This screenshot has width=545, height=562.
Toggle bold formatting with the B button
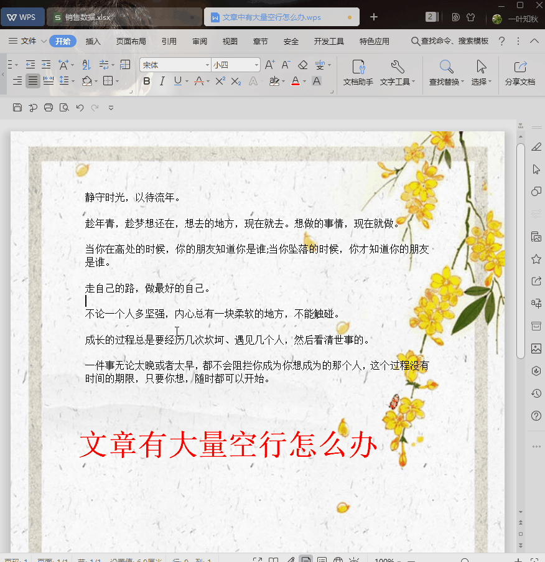(x=146, y=82)
